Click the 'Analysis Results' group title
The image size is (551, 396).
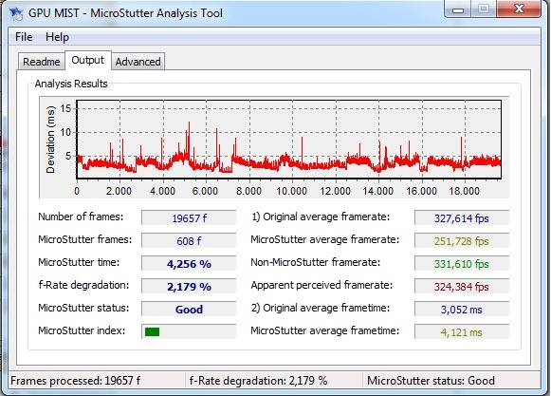coord(71,84)
